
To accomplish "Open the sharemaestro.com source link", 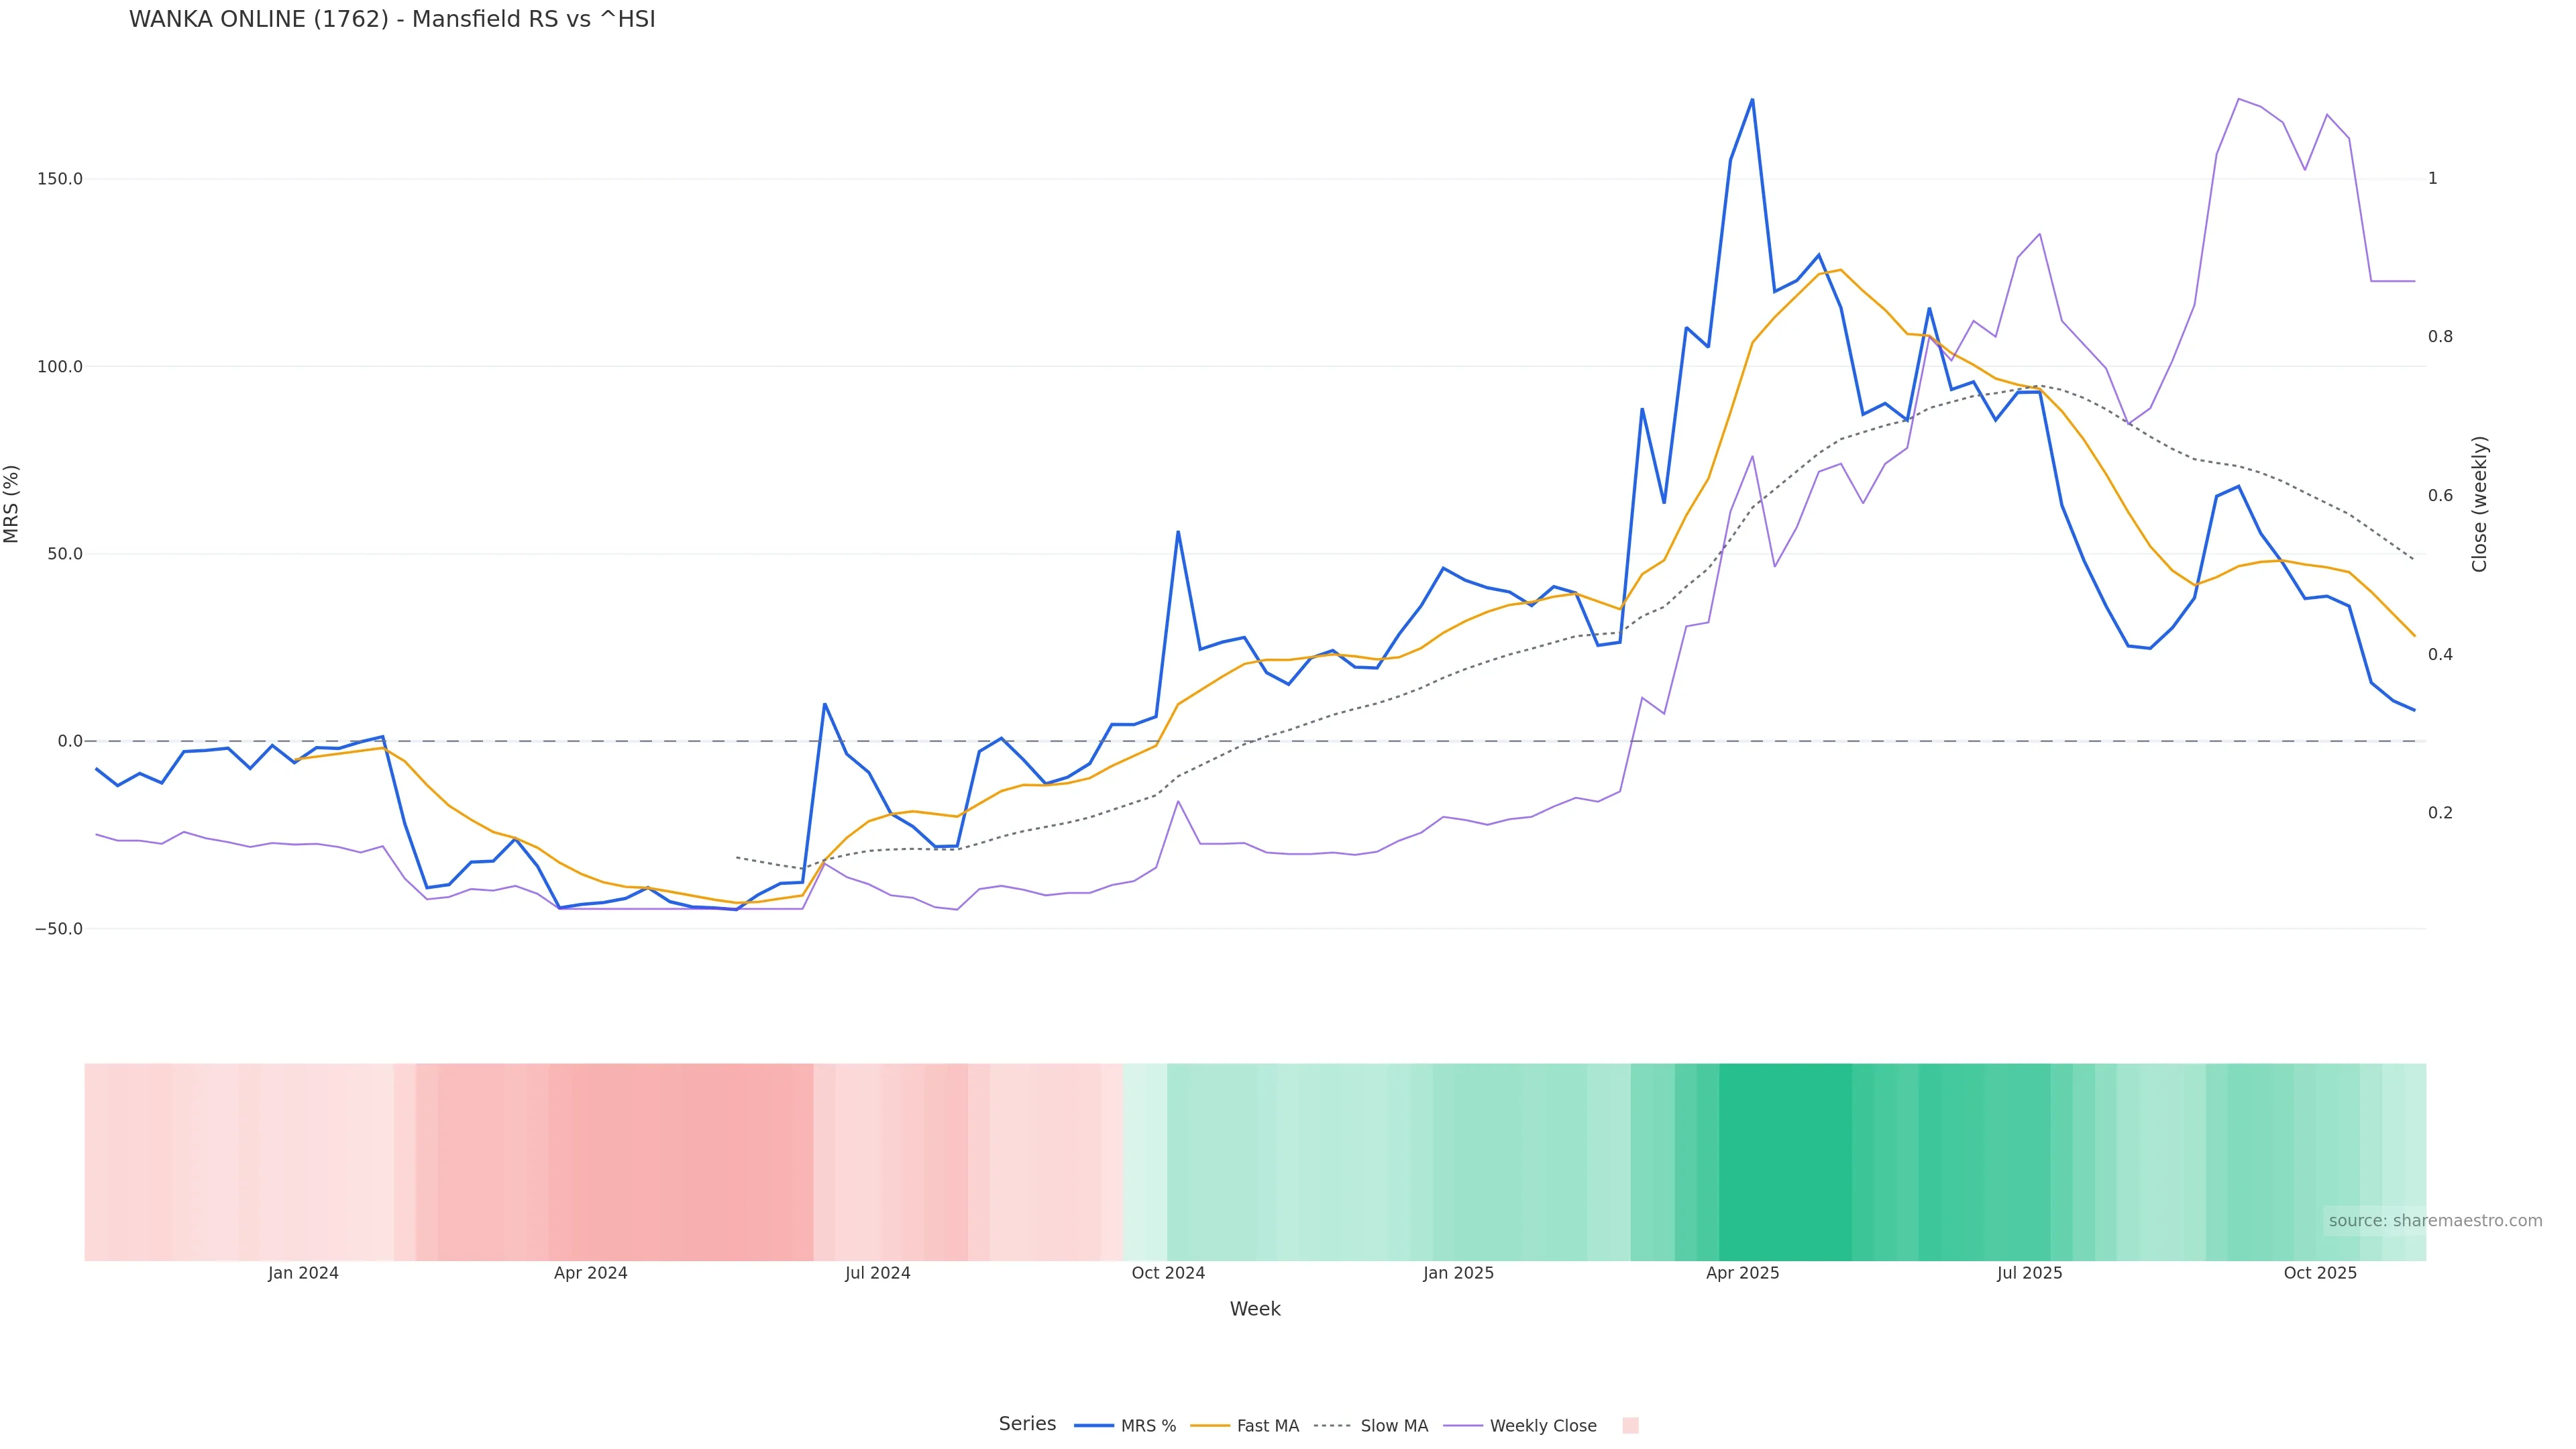I will click(2434, 1220).
